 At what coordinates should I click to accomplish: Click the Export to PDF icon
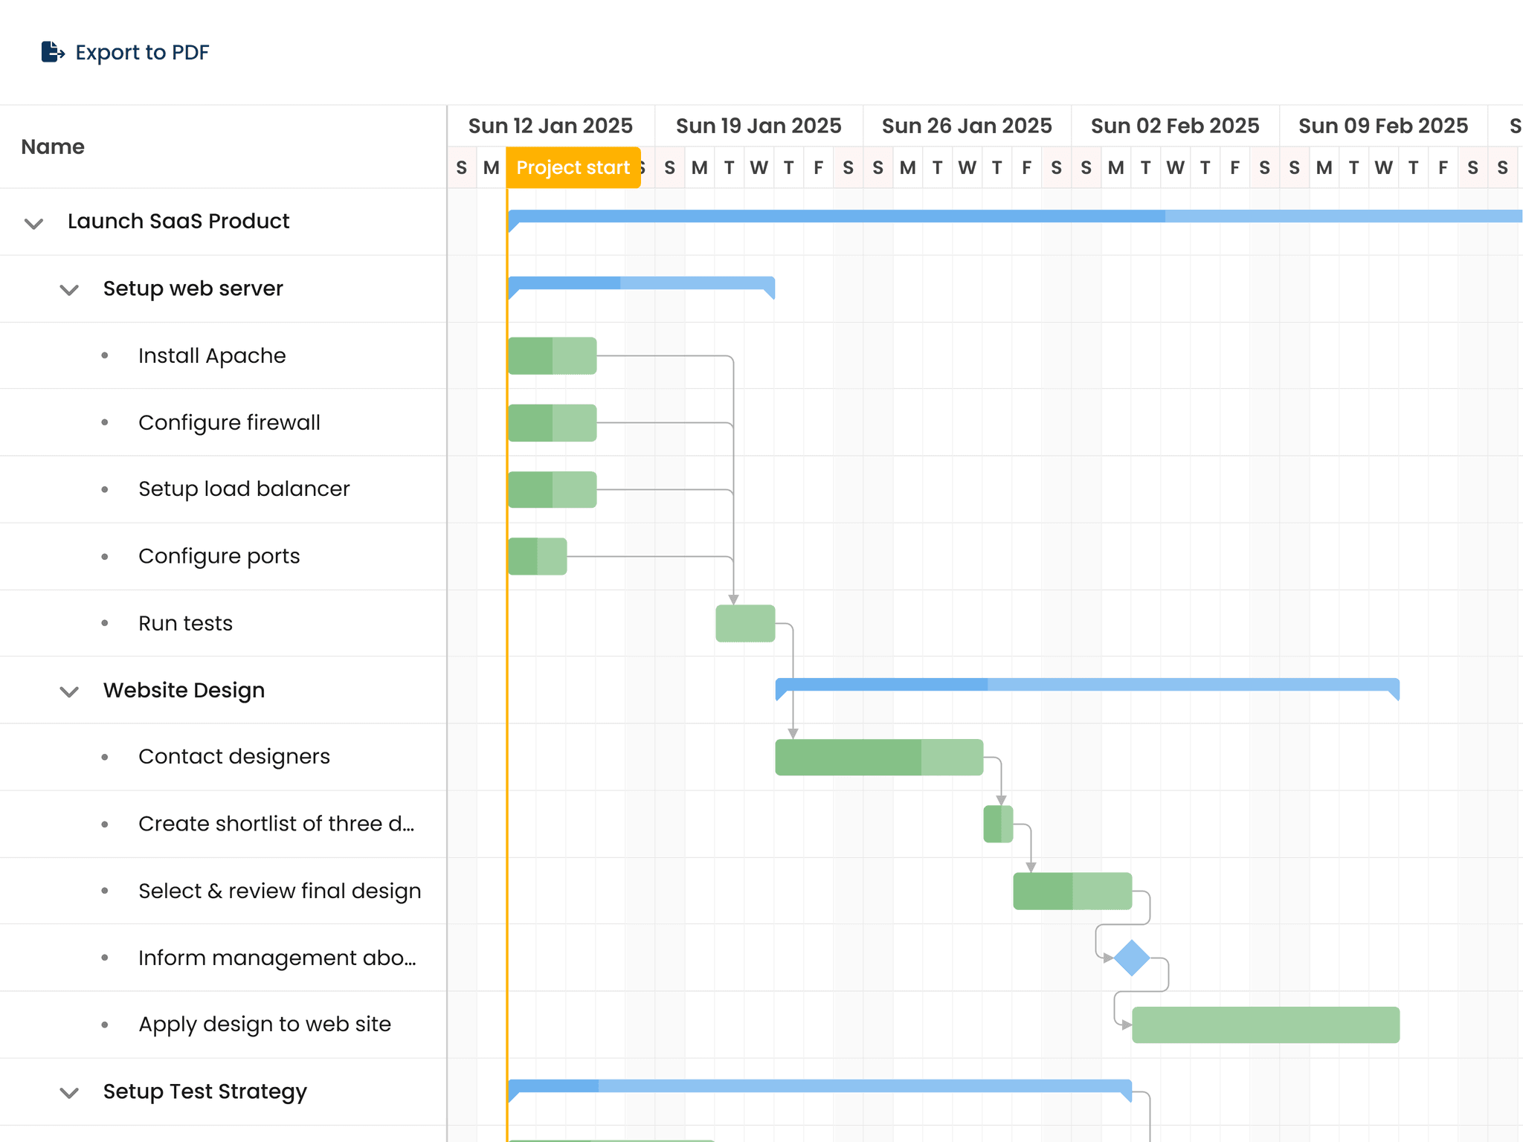(52, 51)
